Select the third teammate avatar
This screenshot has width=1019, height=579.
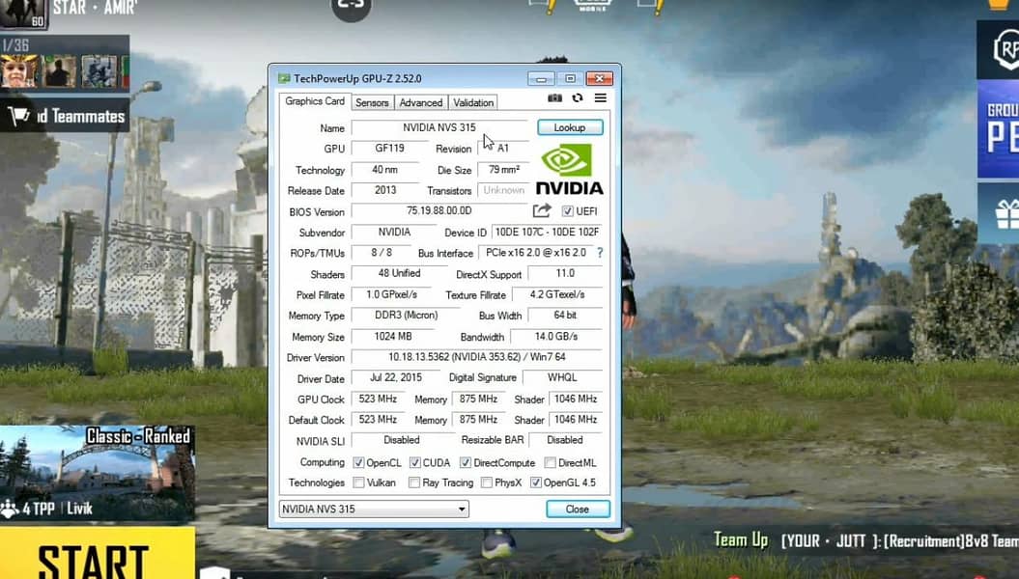pos(99,71)
